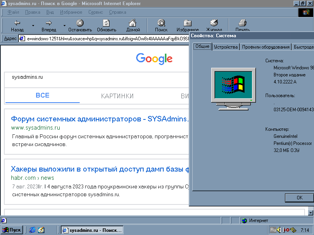Click the 7:14 clock in the tray
Viewport: 314px width, 235px height.
click(305, 230)
